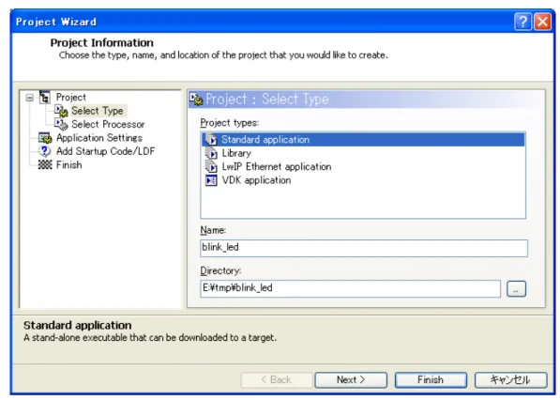Screen dimensions: 560x400
Task: Click the LwIP Ethernet application icon
Action: 211,166
